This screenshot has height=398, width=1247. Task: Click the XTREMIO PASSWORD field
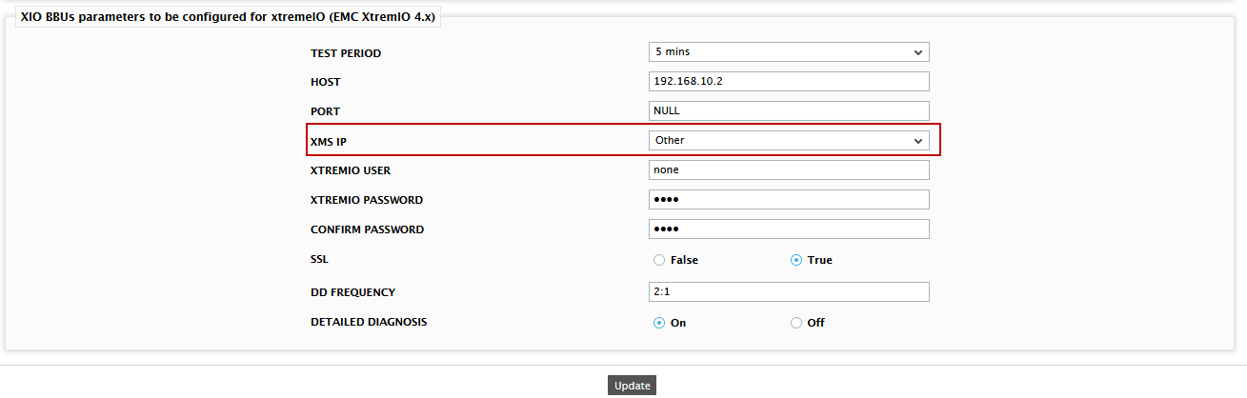[788, 200]
